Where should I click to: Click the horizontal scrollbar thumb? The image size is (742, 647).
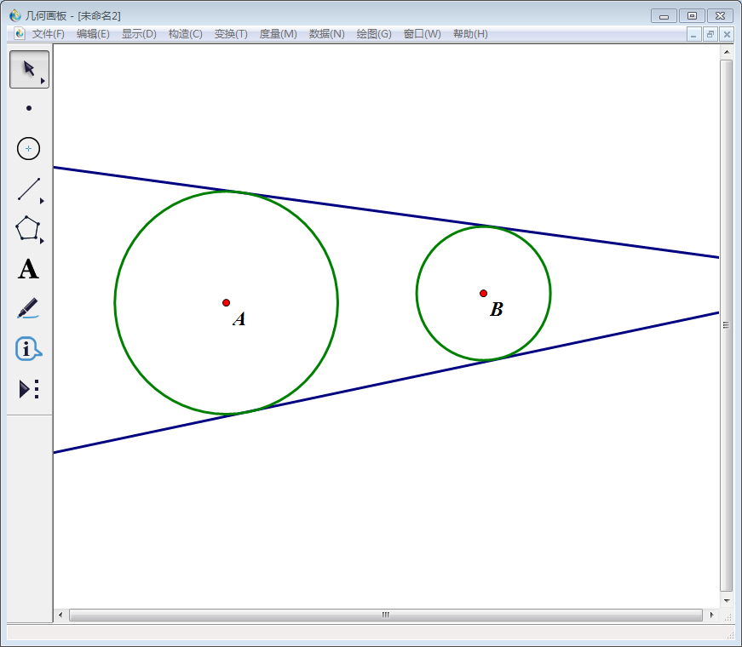[386, 615]
